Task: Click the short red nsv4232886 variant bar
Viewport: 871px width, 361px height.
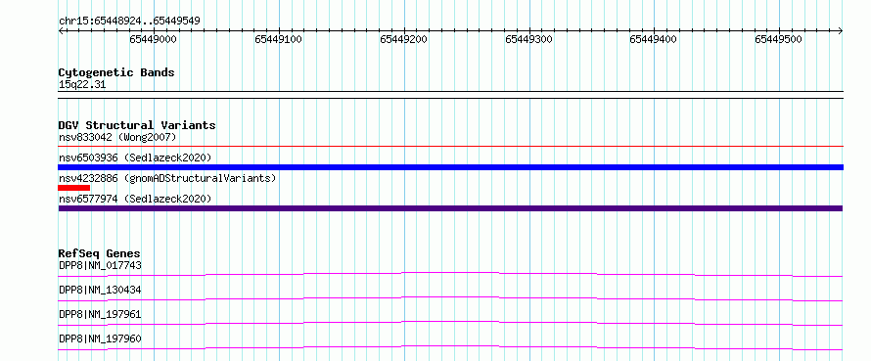Action: [x=73, y=188]
